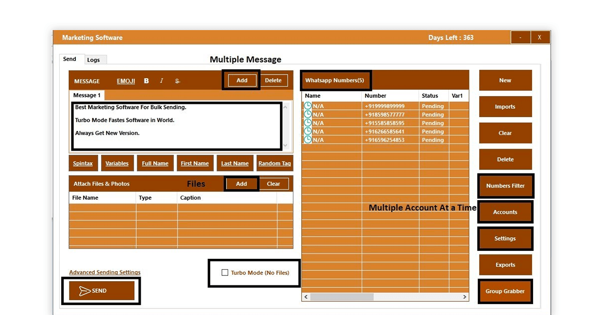This screenshot has width=603, height=315.
Task: Click the New button
Action: tap(505, 80)
